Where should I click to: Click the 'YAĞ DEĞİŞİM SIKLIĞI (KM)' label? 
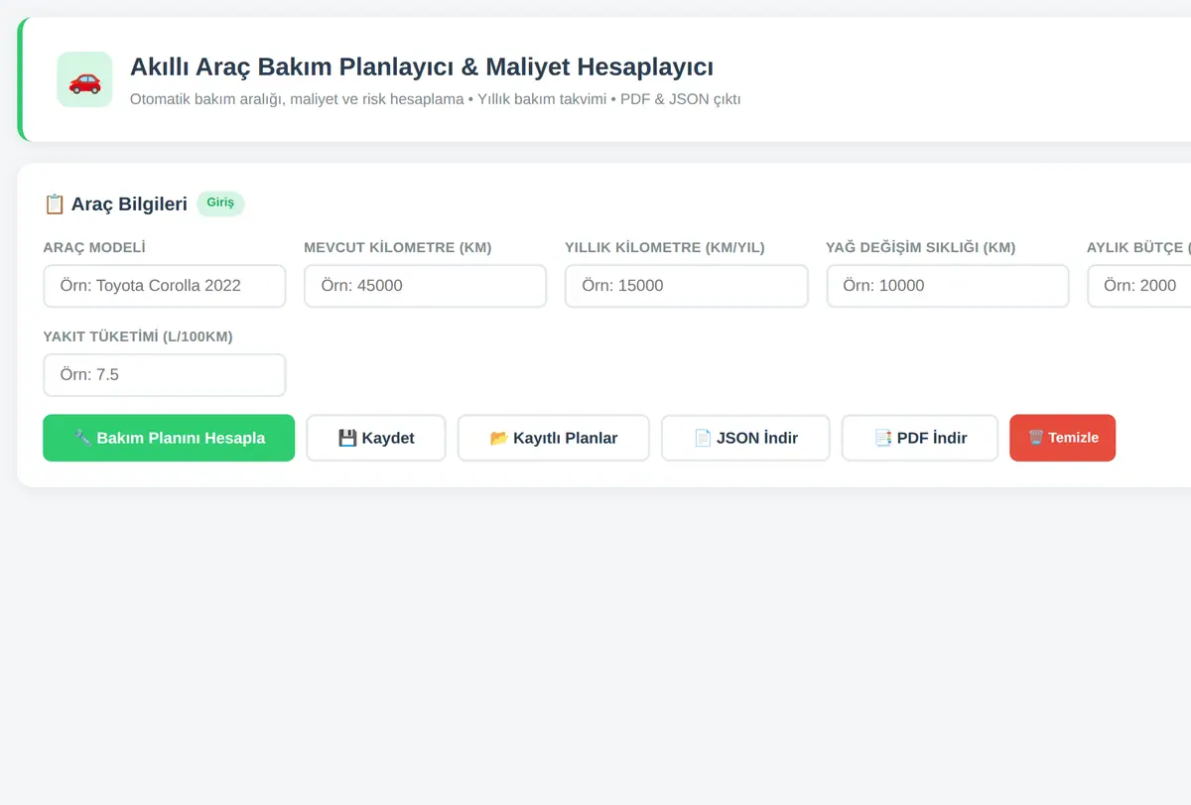click(x=921, y=247)
